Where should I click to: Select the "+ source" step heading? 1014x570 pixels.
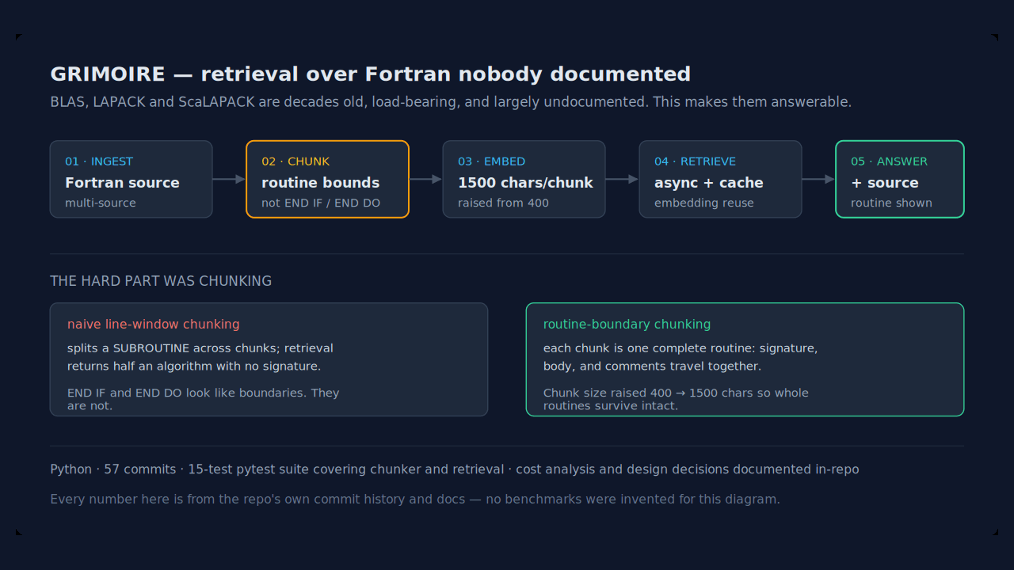point(885,183)
